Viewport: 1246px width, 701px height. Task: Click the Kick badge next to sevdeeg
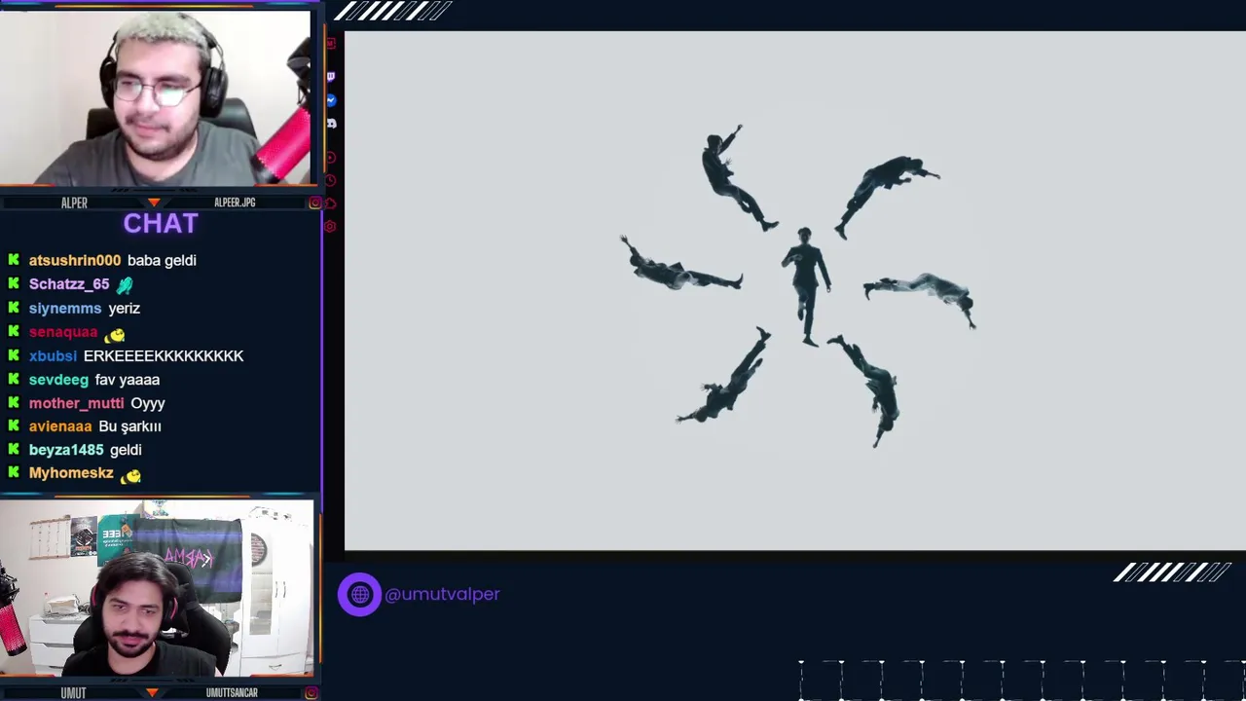point(14,380)
